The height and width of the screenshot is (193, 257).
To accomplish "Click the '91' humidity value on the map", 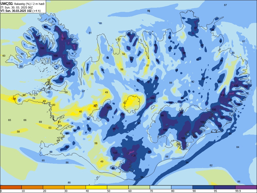I will [x=230, y=134].
